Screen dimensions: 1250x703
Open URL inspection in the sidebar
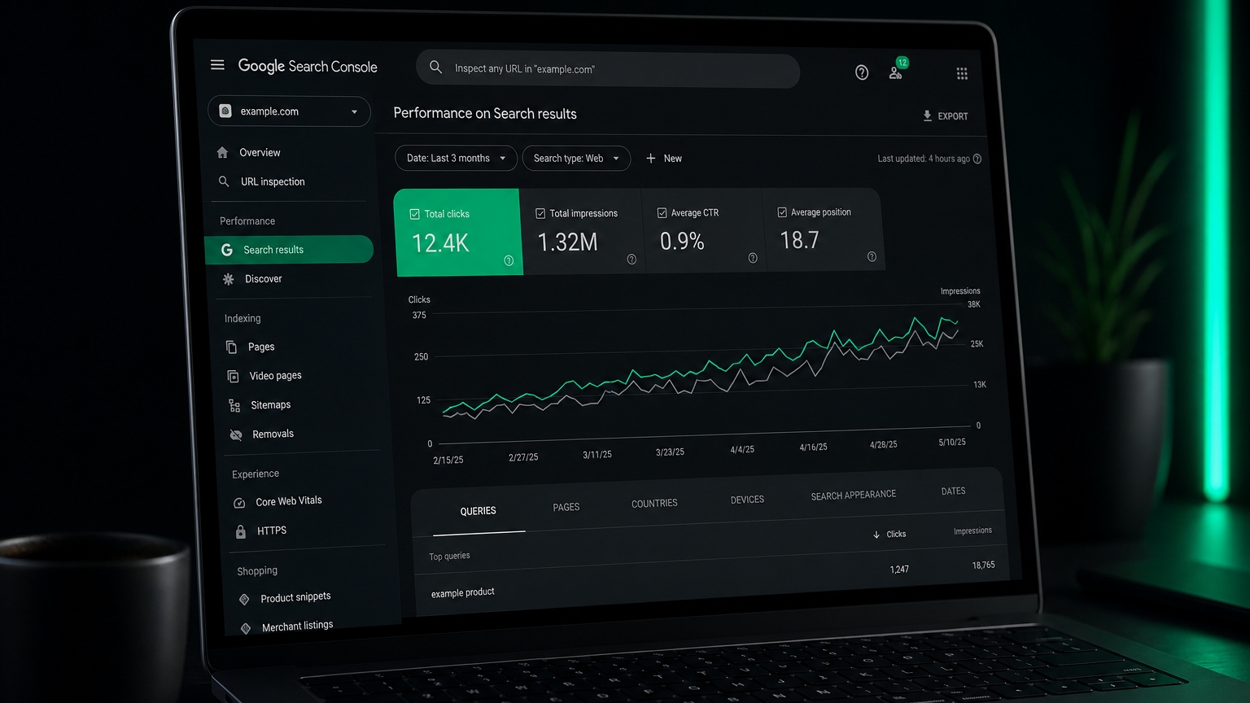tap(273, 181)
